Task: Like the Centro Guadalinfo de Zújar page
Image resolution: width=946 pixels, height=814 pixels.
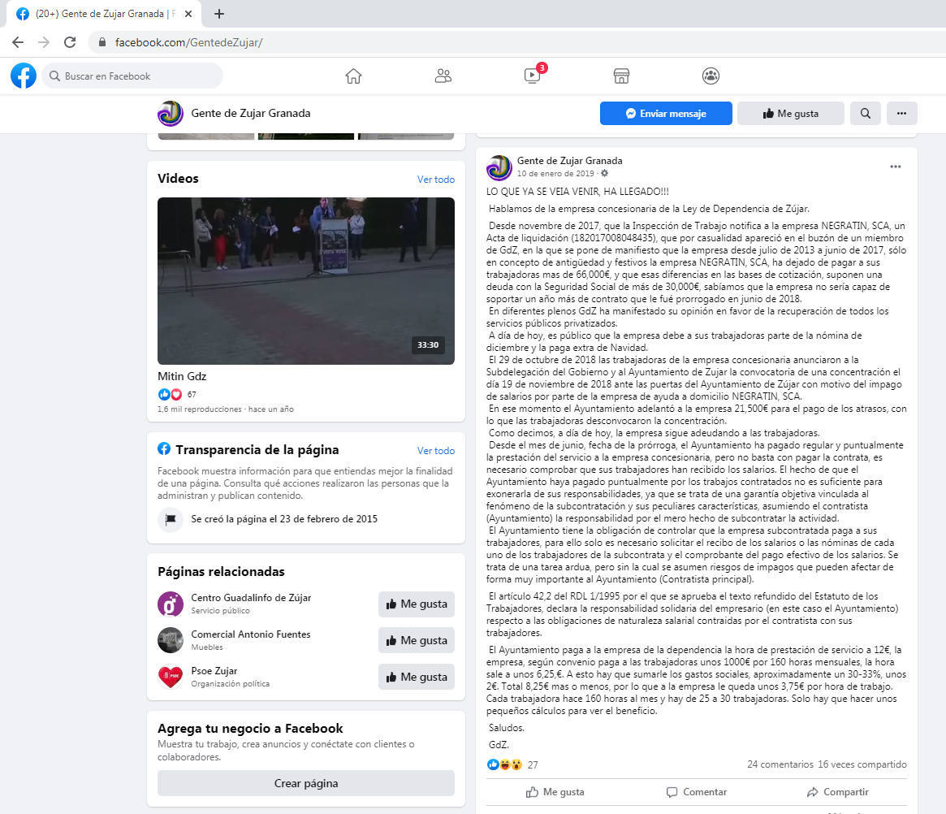Action: click(416, 604)
